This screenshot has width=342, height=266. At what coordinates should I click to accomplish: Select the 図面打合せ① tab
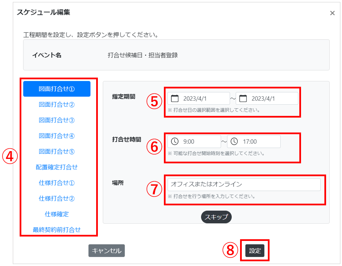coord(57,89)
